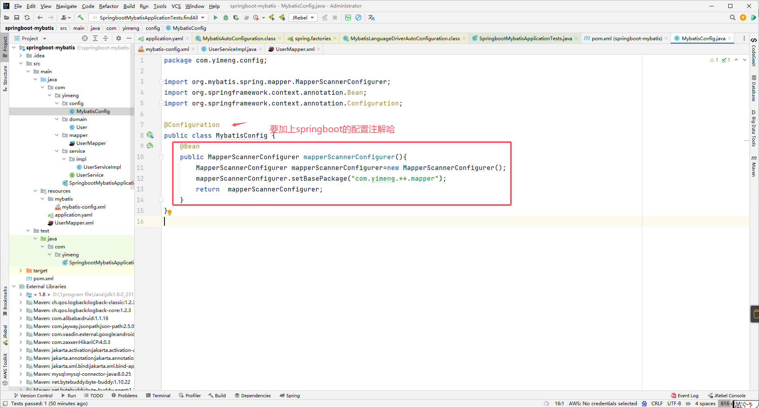Click the Back navigation arrow
Viewport: 759px width, 408px height.
(40, 18)
